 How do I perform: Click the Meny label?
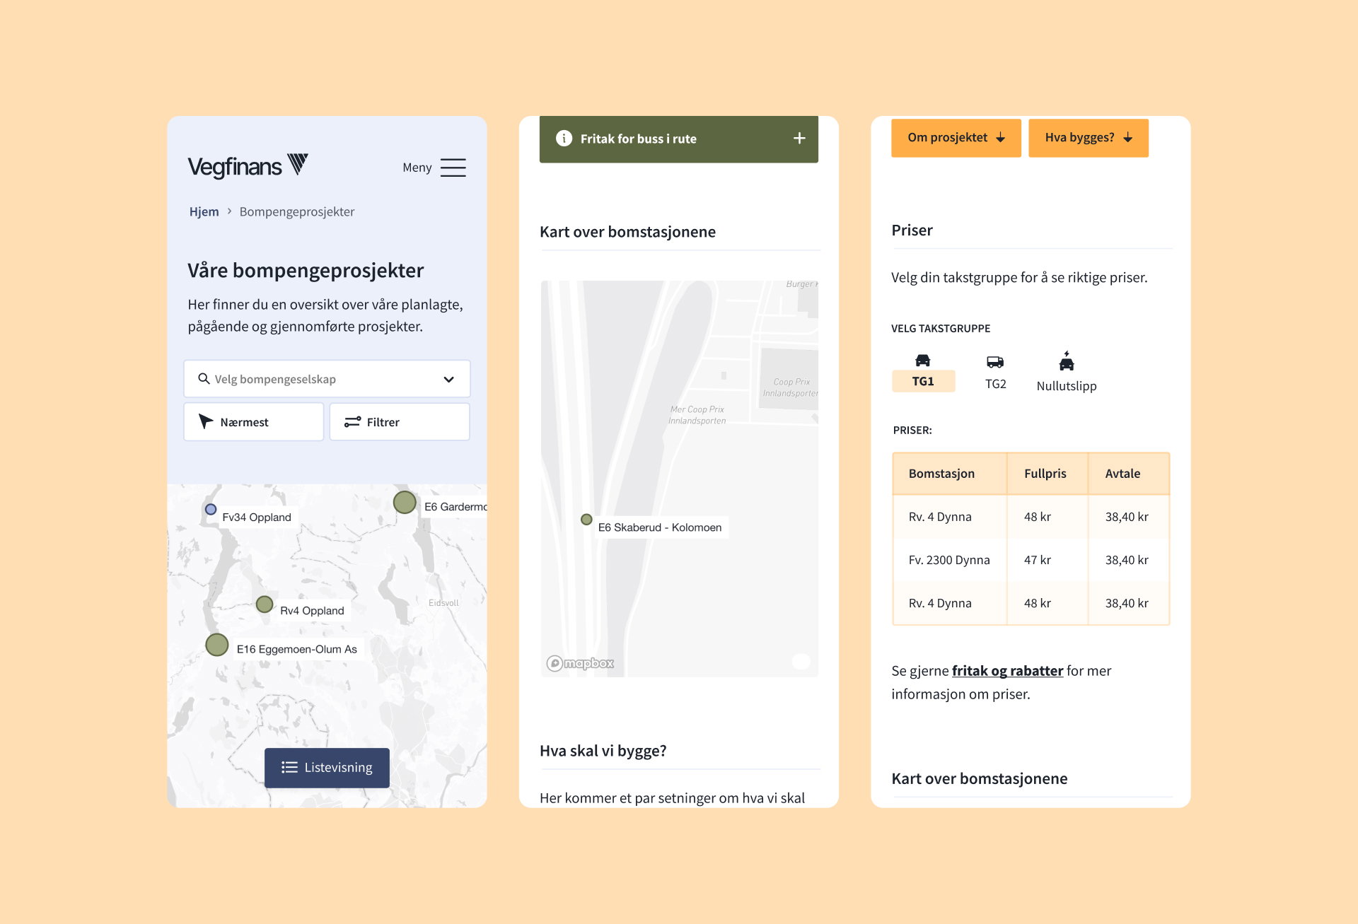(x=417, y=168)
